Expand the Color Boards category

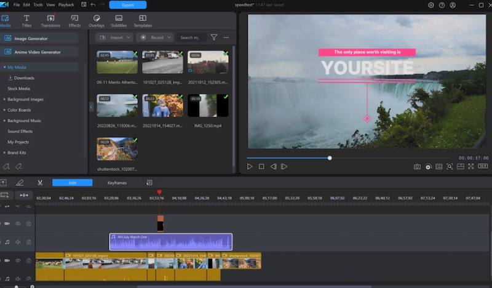[x=4, y=110]
